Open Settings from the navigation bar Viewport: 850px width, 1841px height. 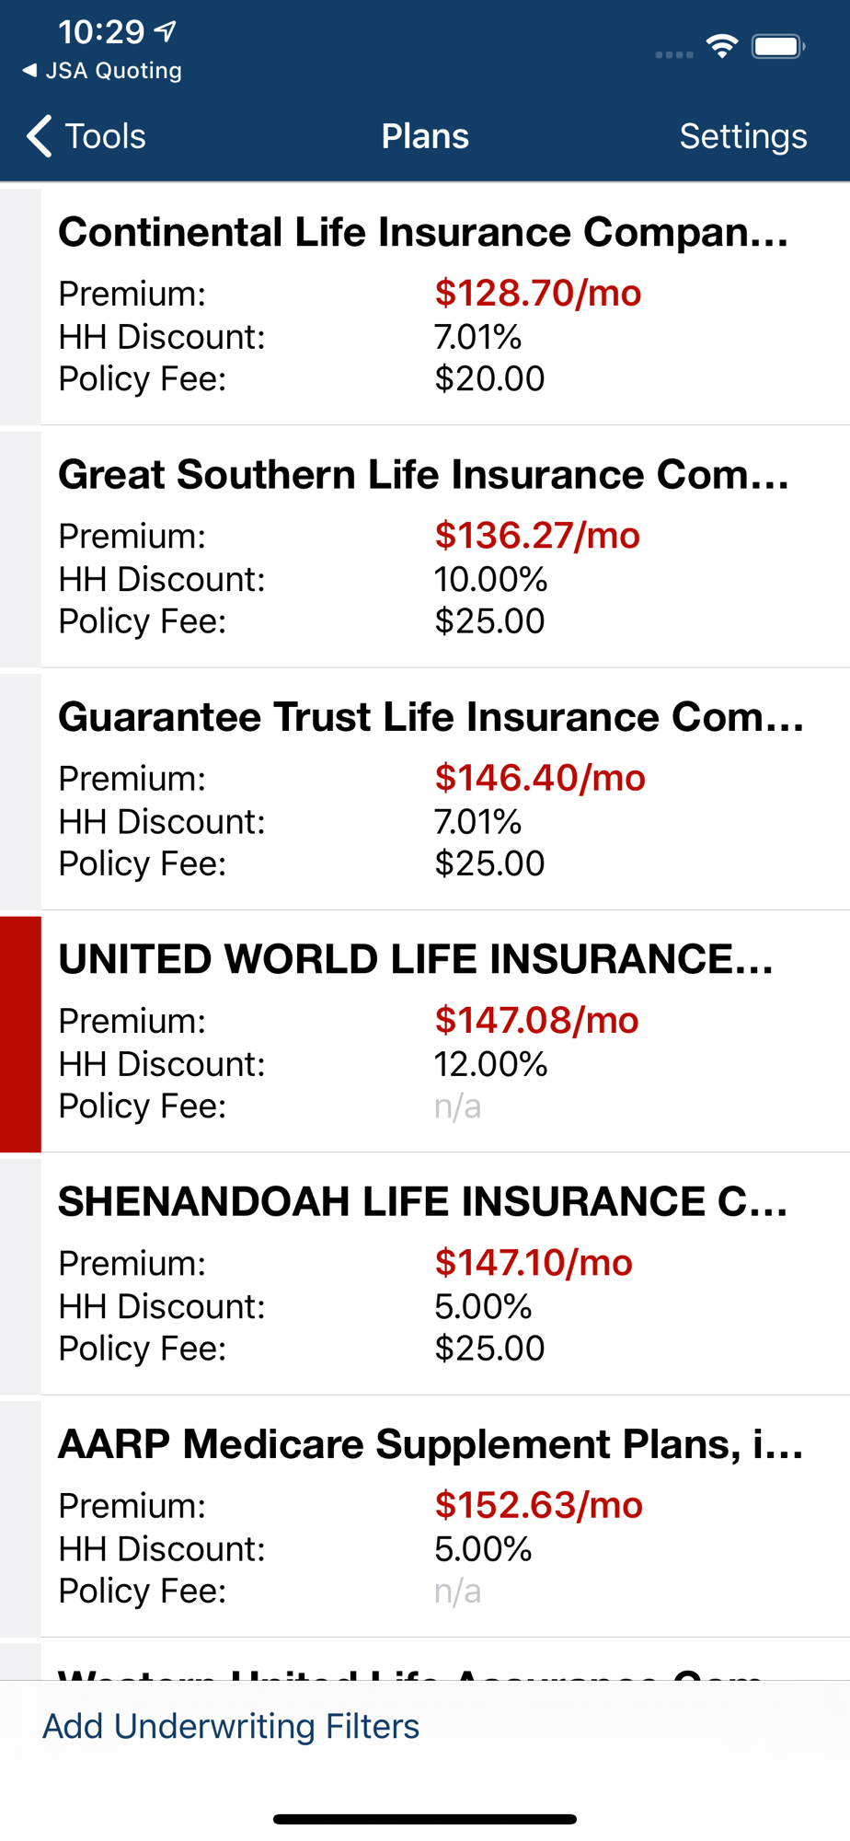tap(743, 136)
